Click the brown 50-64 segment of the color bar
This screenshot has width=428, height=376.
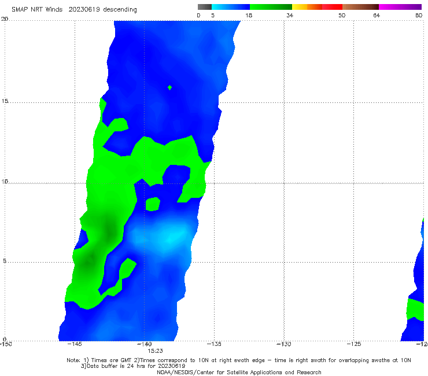pos(360,7)
